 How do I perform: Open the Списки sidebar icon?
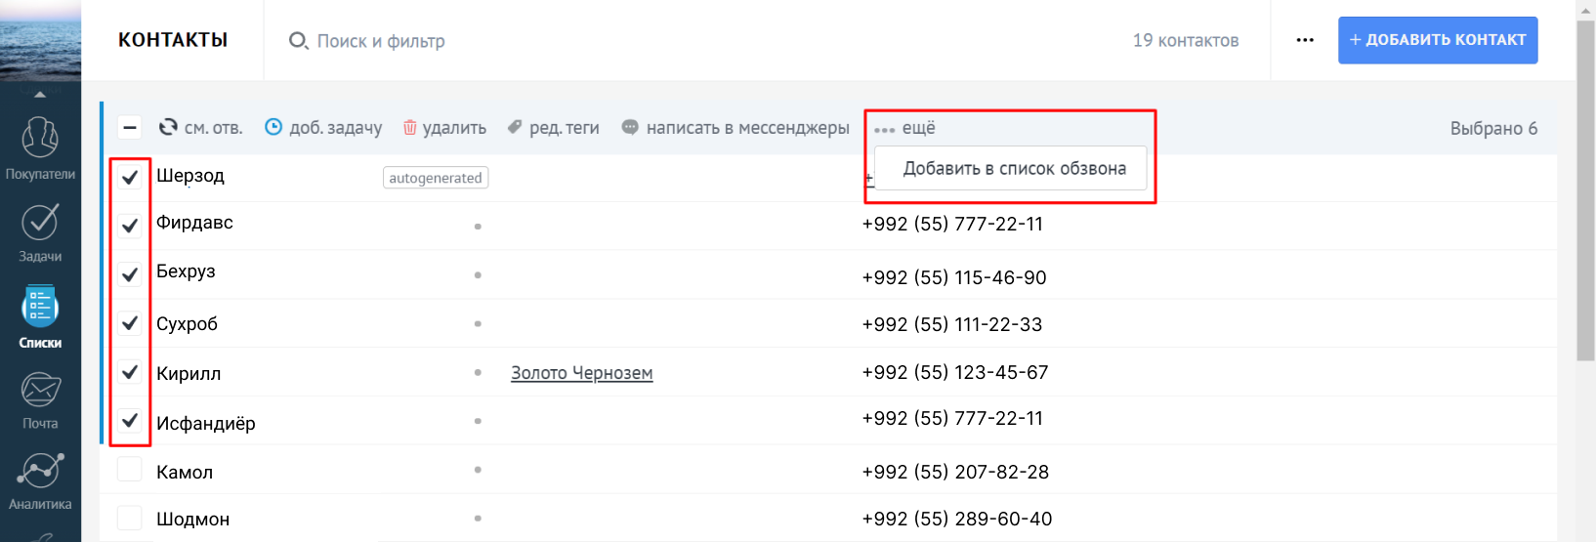40,308
